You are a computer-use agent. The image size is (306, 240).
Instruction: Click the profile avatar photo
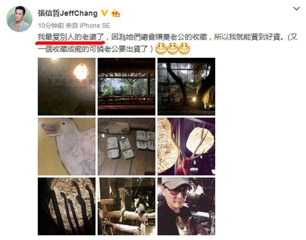pyautogui.click(x=19, y=19)
